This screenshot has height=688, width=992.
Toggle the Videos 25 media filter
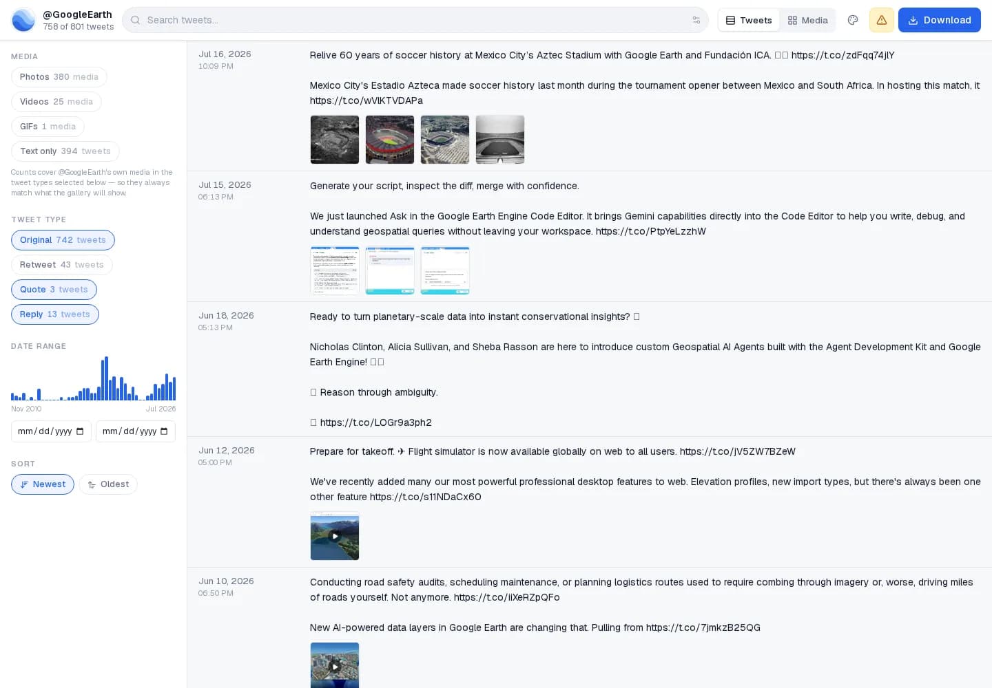click(56, 102)
